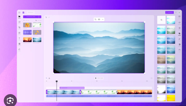Select the Crop tool in floating toolbar
Screen dimensions: 186x106
(x=96, y=19)
